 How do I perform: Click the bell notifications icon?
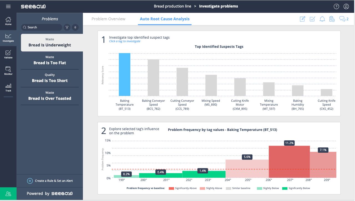coord(322,19)
